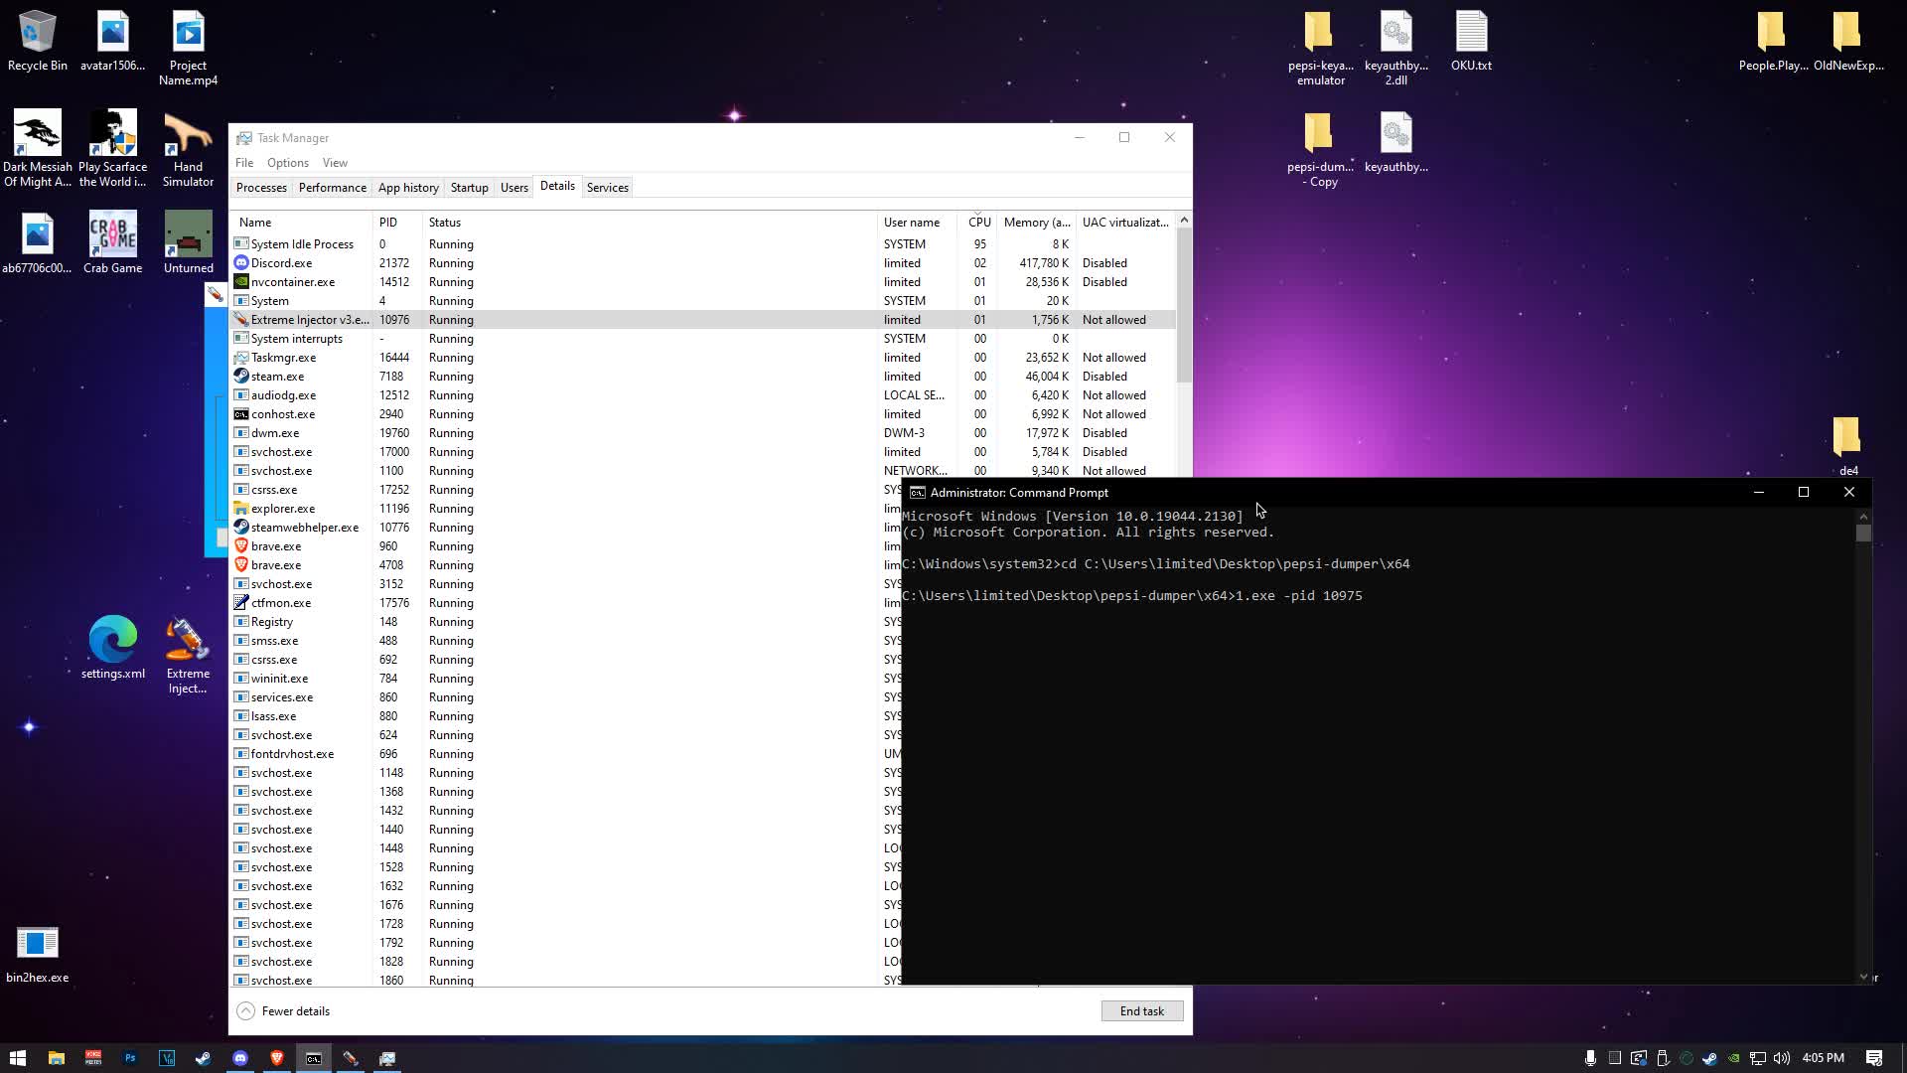Viewport: 1907px width, 1073px height.
Task: Switch to the Services tab
Action: 607,187
